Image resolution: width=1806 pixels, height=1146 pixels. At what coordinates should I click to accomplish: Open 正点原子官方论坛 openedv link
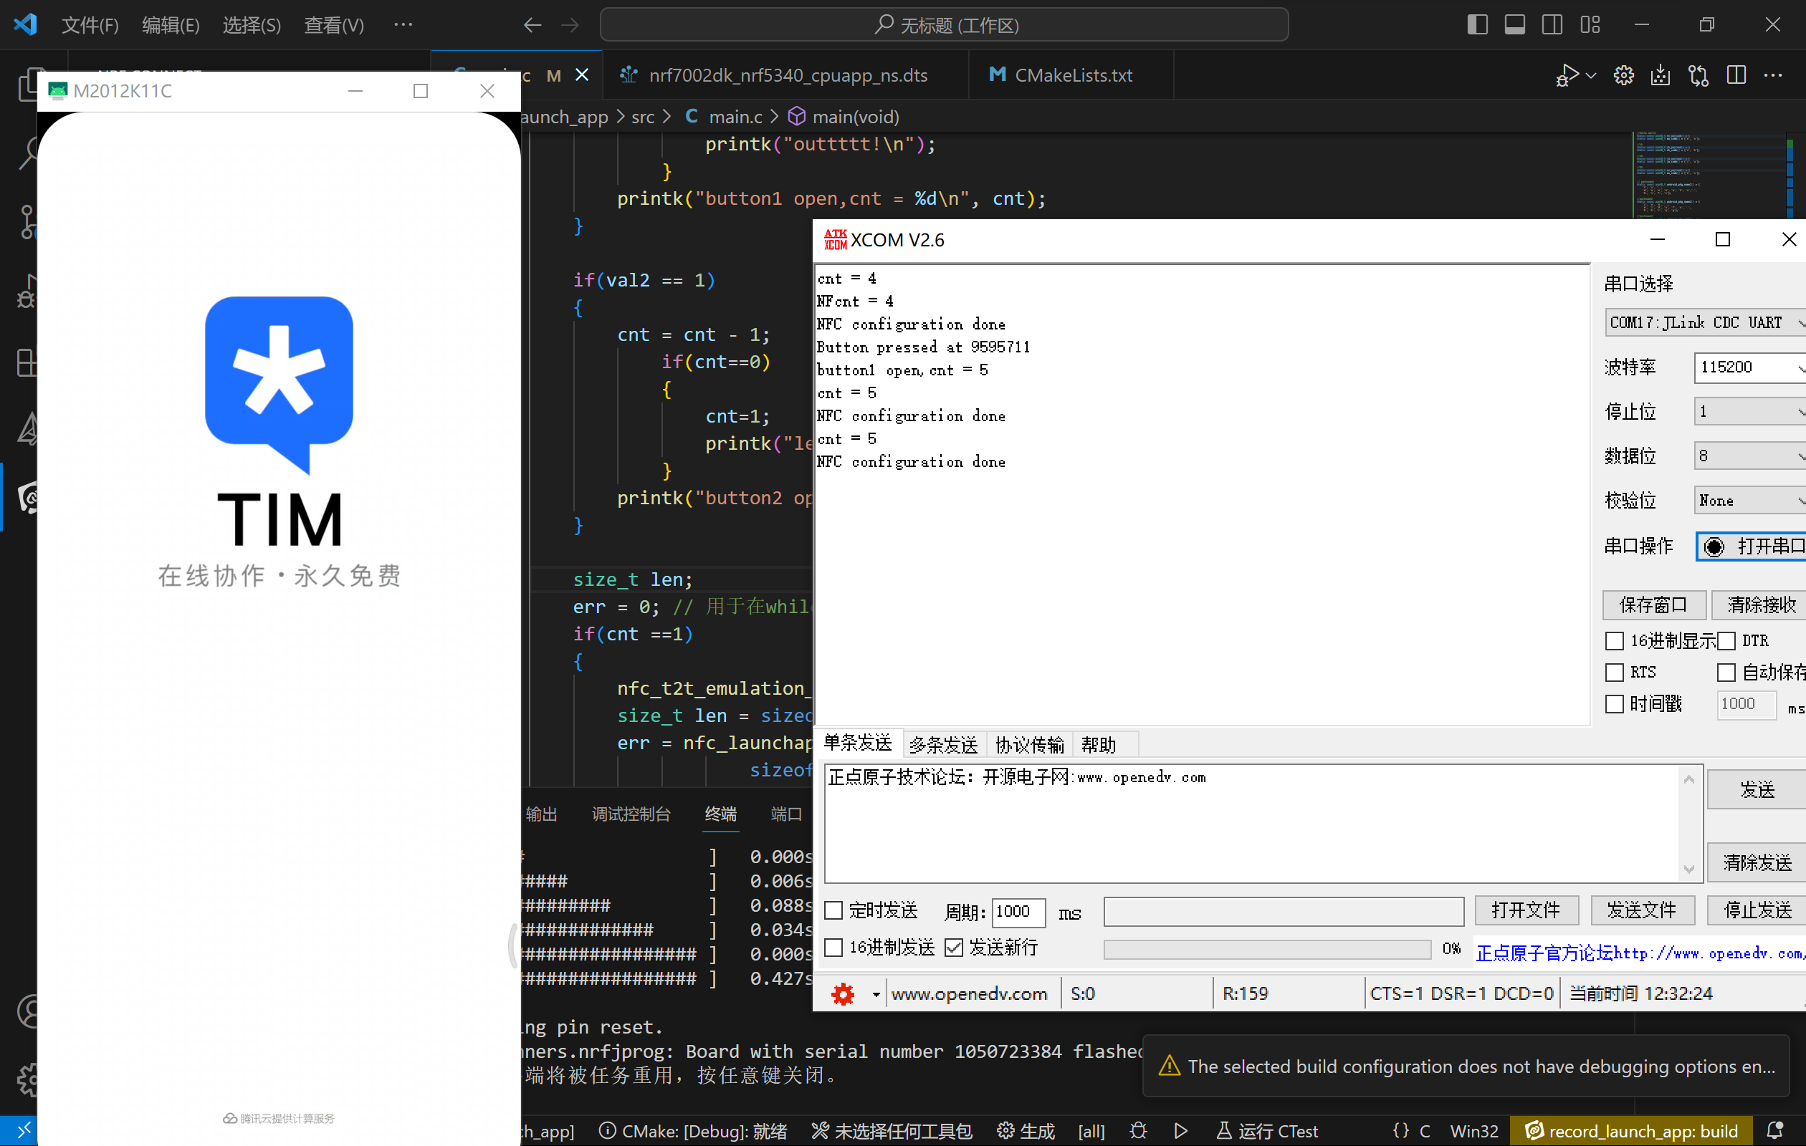pos(1640,953)
